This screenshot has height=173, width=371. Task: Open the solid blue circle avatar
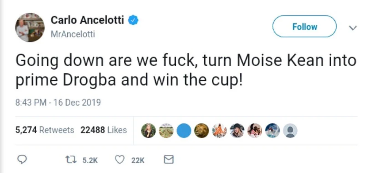tap(184, 131)
